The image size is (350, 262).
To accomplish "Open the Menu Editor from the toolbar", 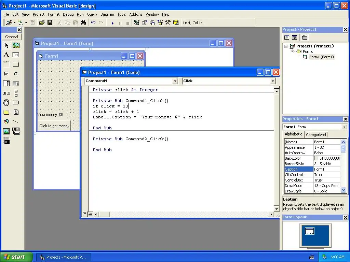I will (32, 23).
